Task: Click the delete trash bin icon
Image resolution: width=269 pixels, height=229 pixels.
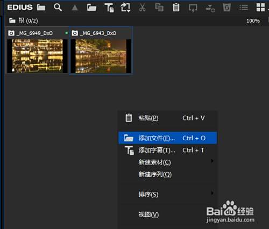Action: [x=226, y=8]
